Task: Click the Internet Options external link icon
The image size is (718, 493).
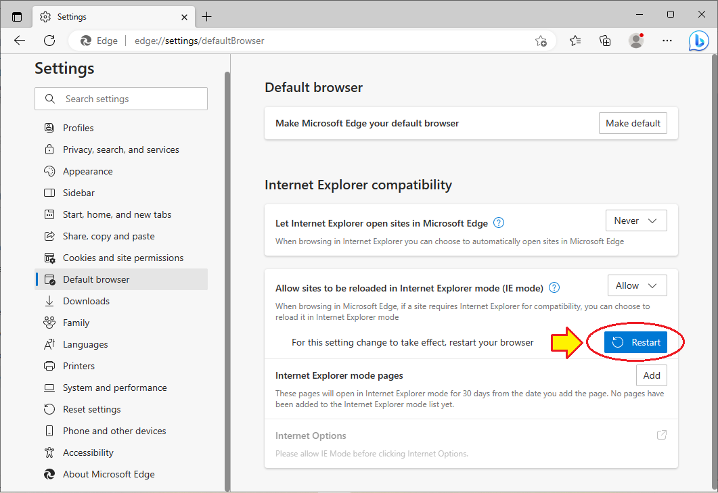Action: (661, 435)
